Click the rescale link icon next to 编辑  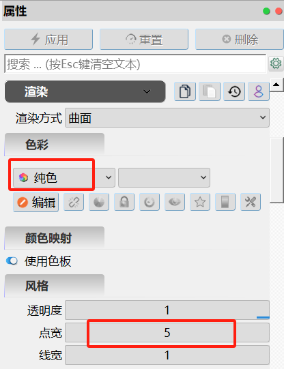pos(74,202)
